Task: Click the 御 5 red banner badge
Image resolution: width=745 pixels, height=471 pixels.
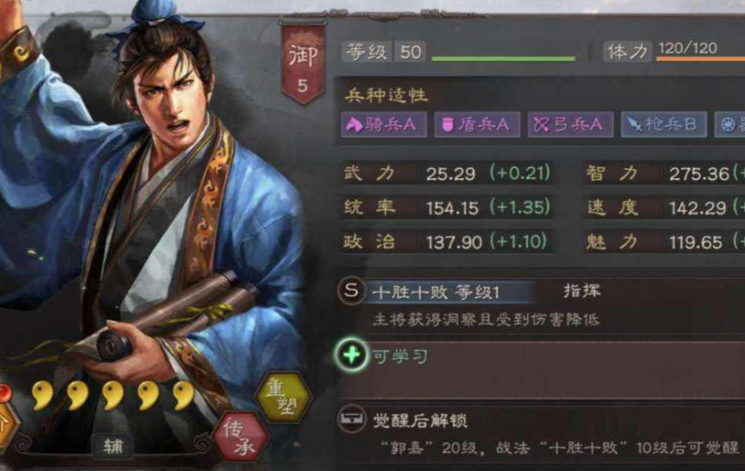Action: tap(303, 63)
